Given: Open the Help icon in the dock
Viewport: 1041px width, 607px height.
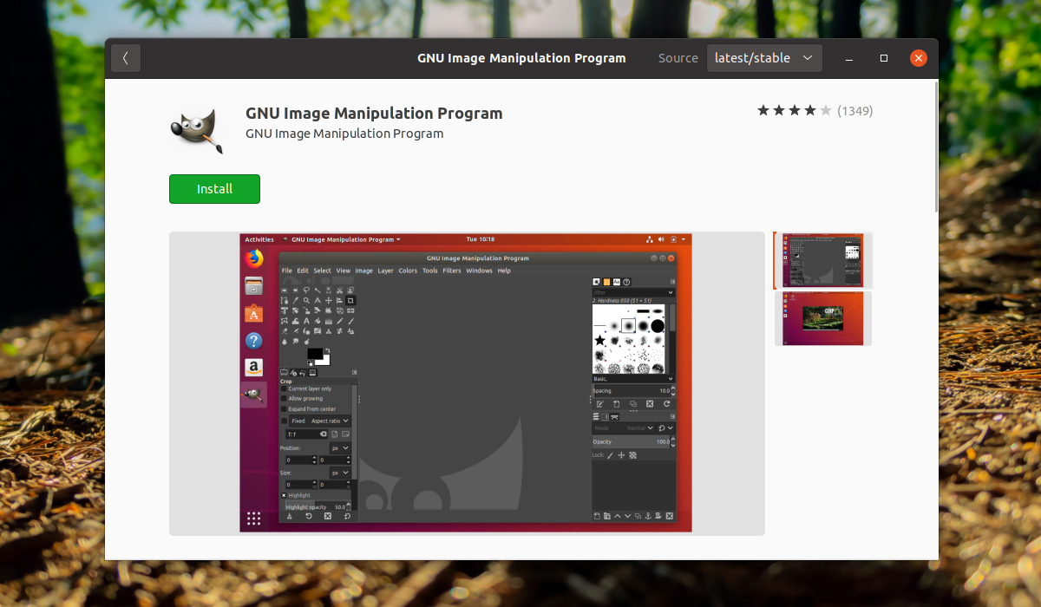Looking at the screenshot, I should (254, 340).
